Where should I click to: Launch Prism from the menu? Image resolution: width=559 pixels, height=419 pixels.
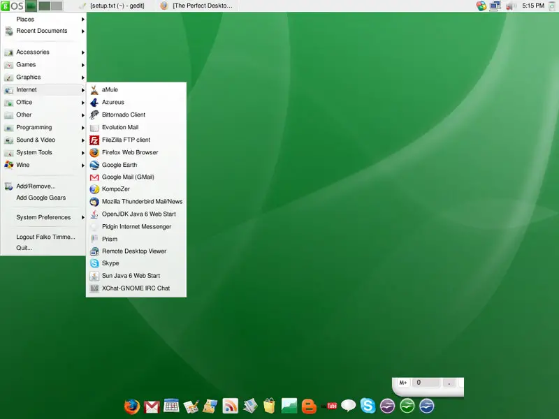coord(136,239)
